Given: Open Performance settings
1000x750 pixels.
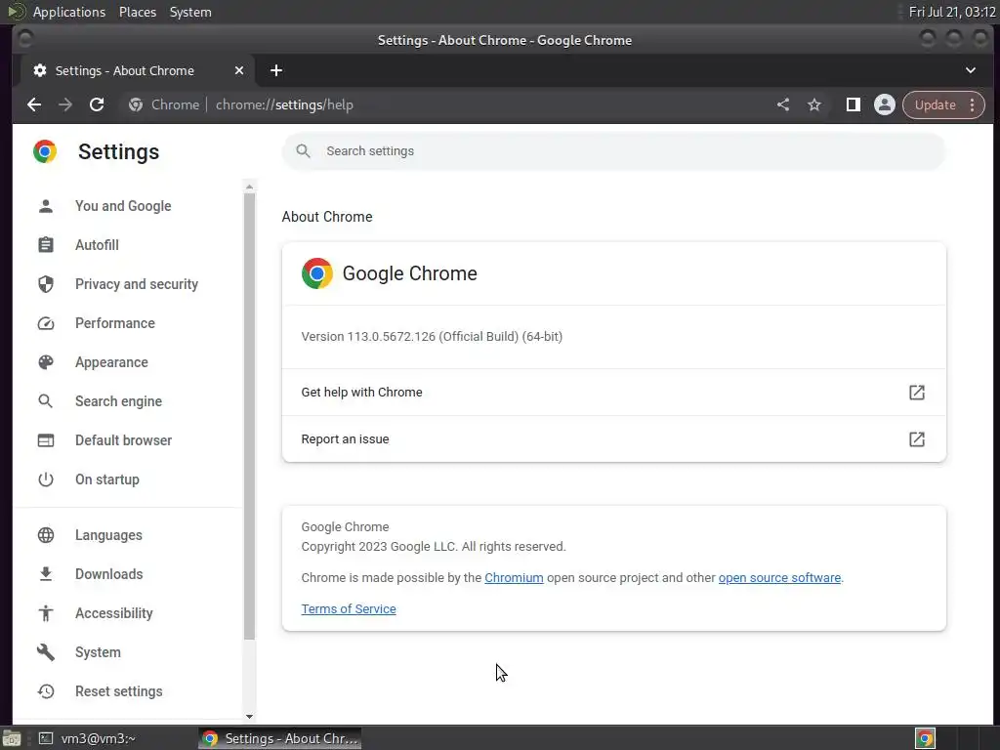Looking at the screenshot, I should click(x=115, y=323).
